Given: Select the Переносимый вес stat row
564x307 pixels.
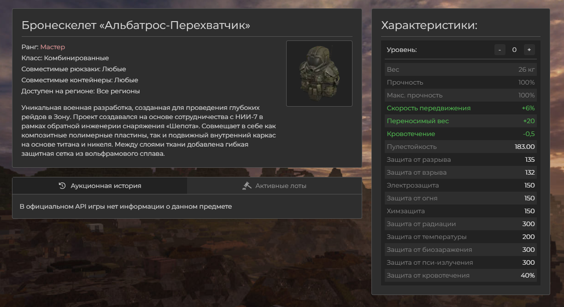Looking at the screenshot, I should [460, 121].
